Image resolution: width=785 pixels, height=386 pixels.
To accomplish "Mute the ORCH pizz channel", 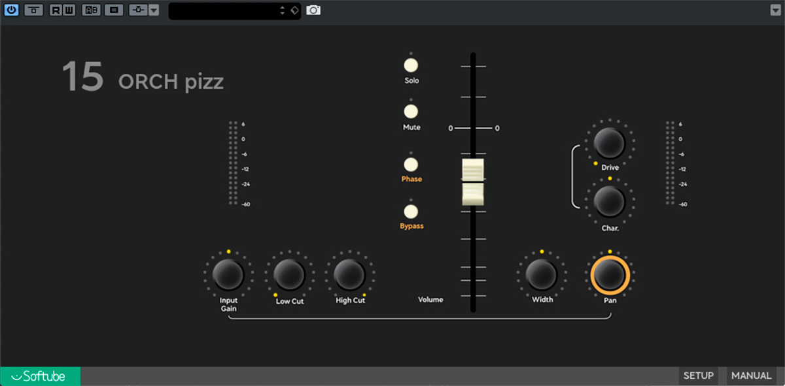I will pos(411,112).
